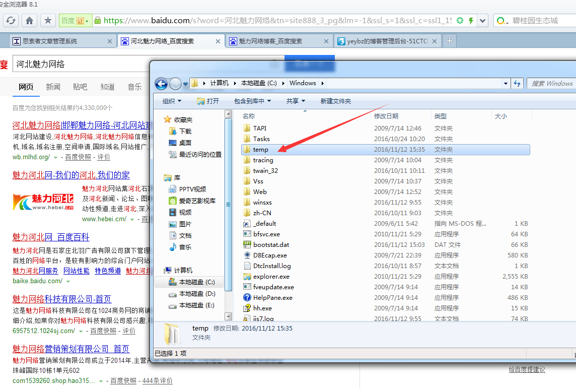This screenshot has width=576, height=388.
Task: Click the browser refresh icon
Action: pos(11,21)
